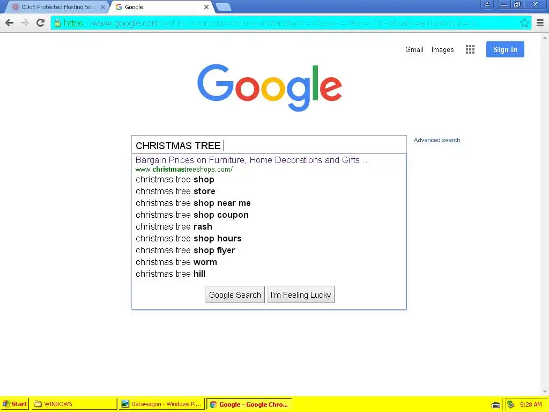Click the Google Search button
Viewport: 549px width, 412px height.
[235, 295]
